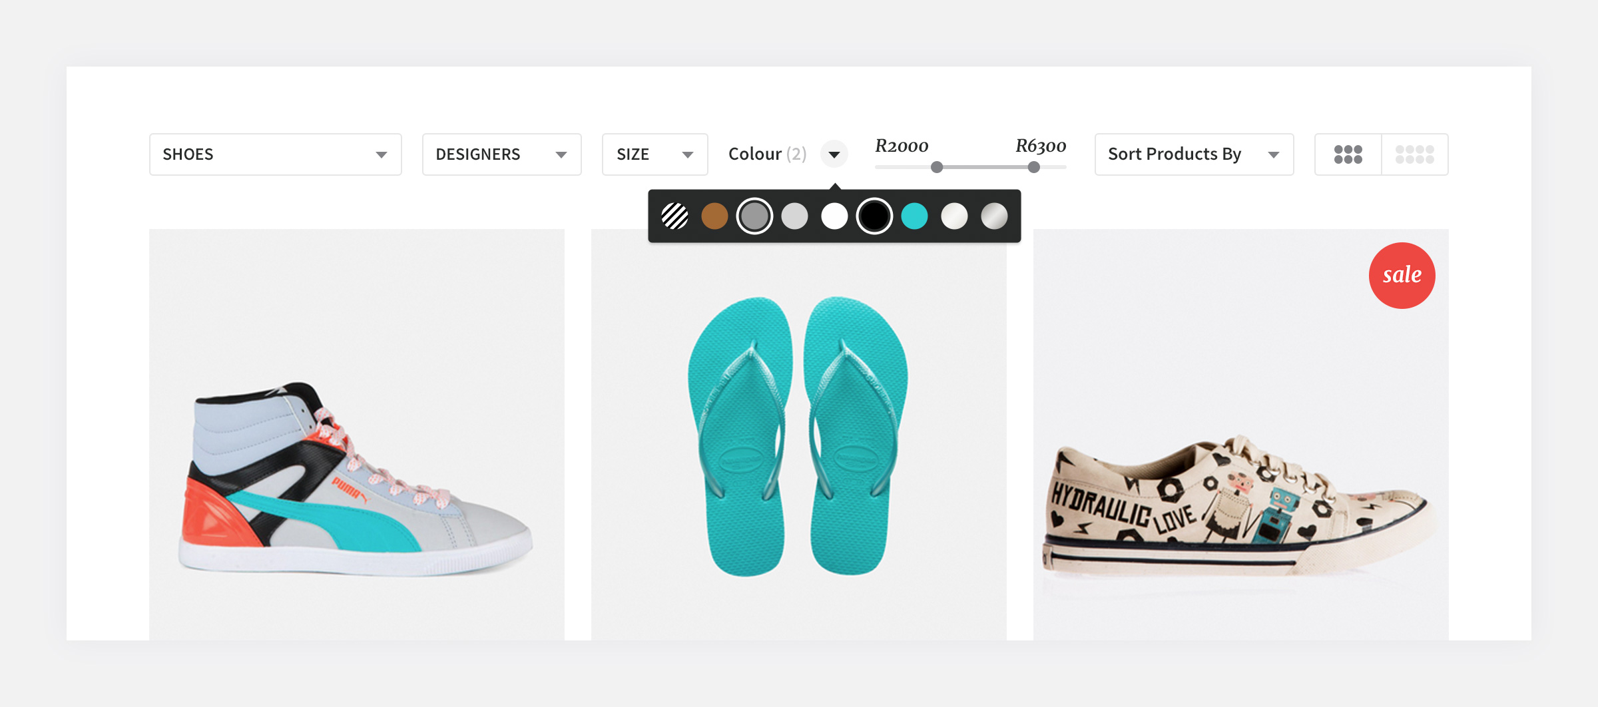Open the Sort Products By dropdown

tap(1195, 154)
